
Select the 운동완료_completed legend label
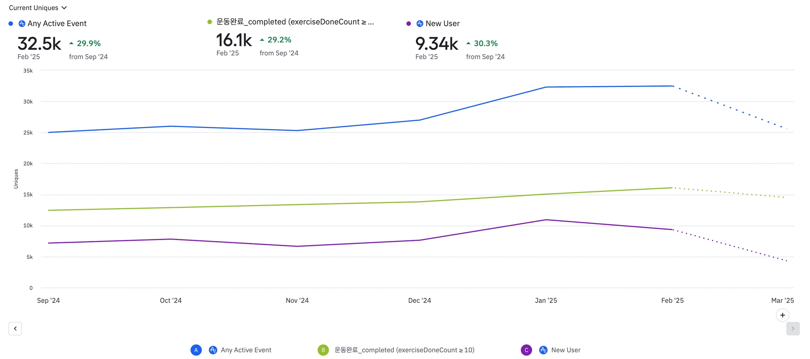pos(404,350)
